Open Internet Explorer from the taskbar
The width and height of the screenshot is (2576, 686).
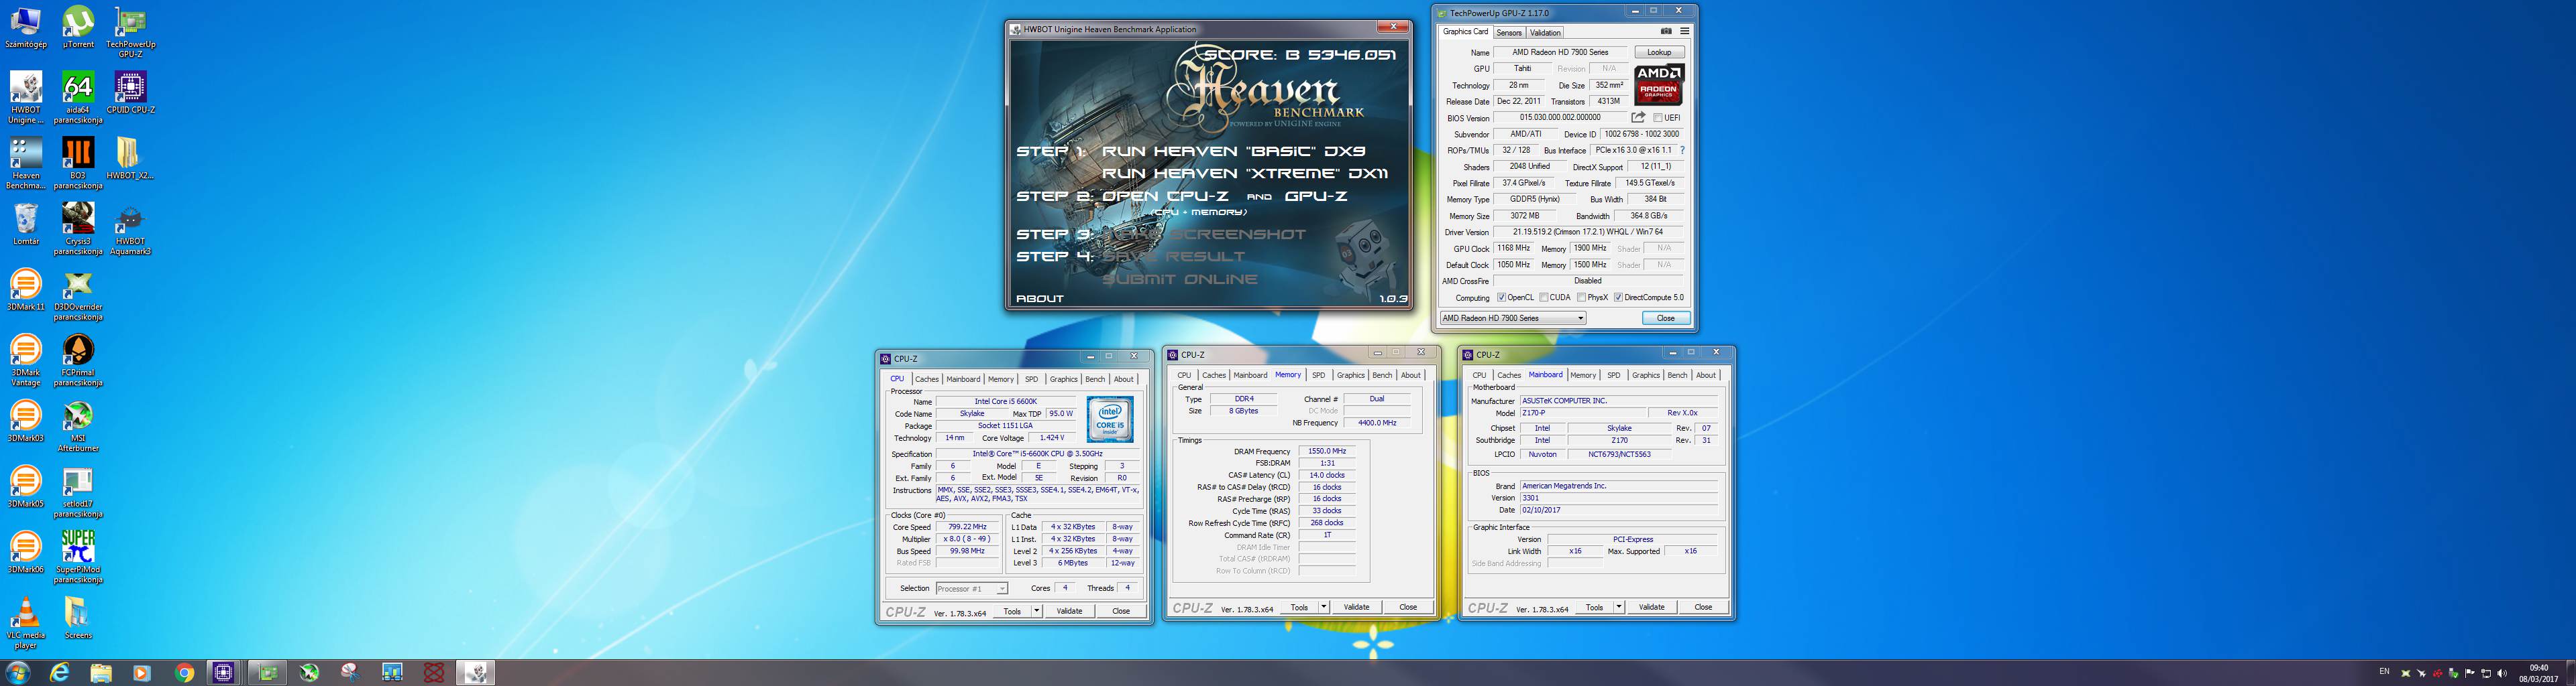click(x=60, y=673)
